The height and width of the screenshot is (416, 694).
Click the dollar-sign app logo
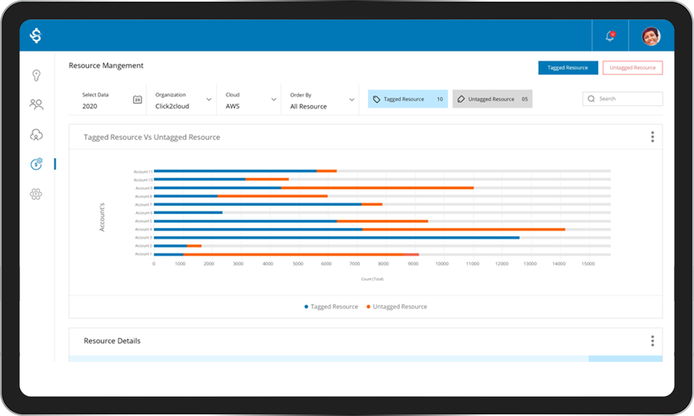pos(36,35)
